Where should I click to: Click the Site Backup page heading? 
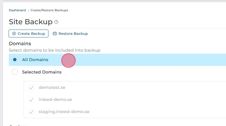click(30, 22)
